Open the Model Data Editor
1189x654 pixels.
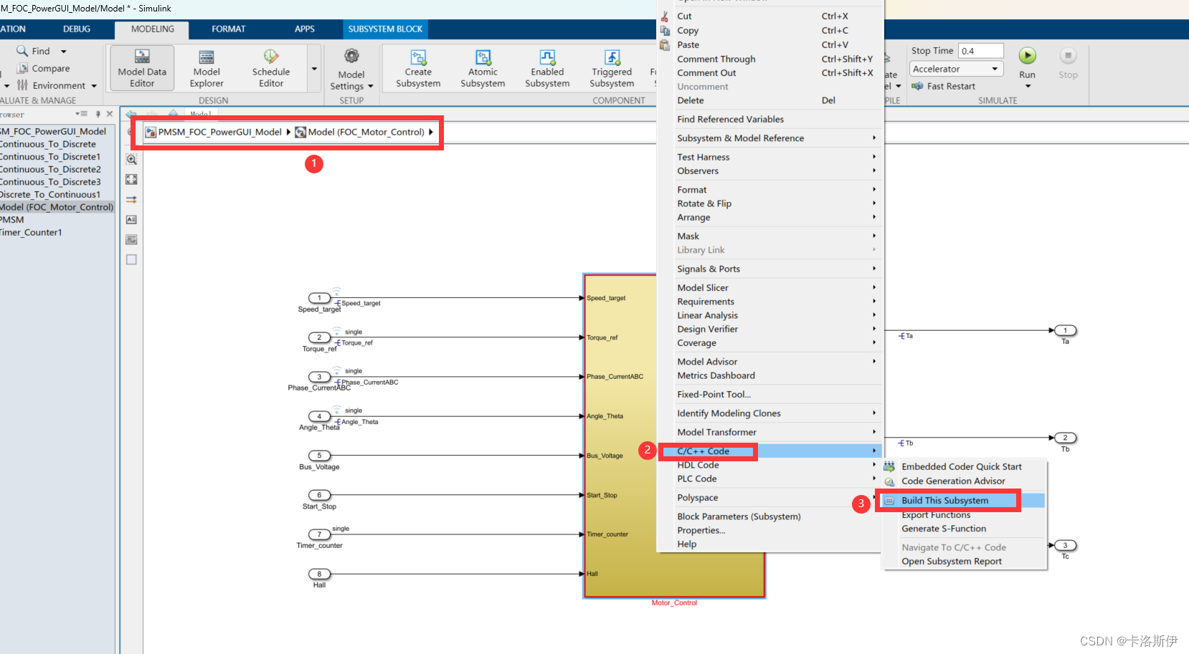(x=142, y=68)
